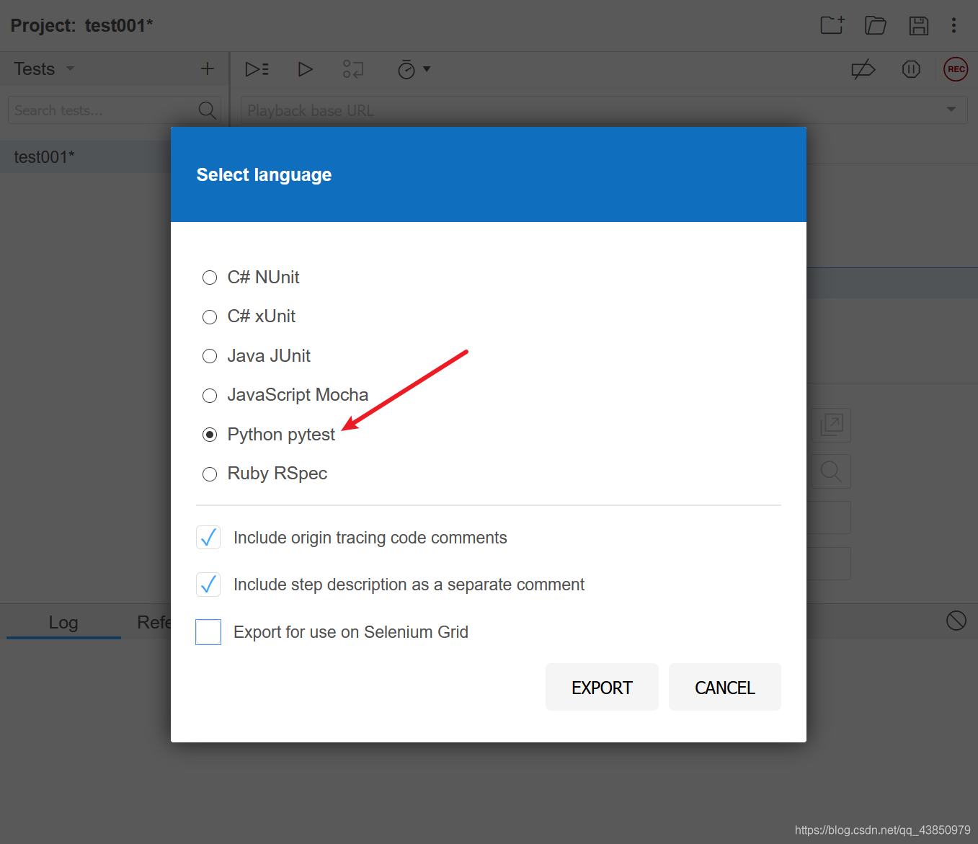Toggle disable breakpoints icon

863,69
